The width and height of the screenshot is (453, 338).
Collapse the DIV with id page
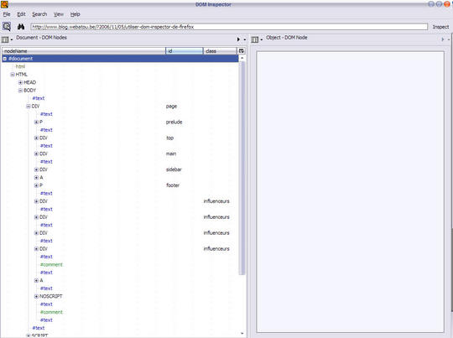pyautogui.click(x=29, y=107)
